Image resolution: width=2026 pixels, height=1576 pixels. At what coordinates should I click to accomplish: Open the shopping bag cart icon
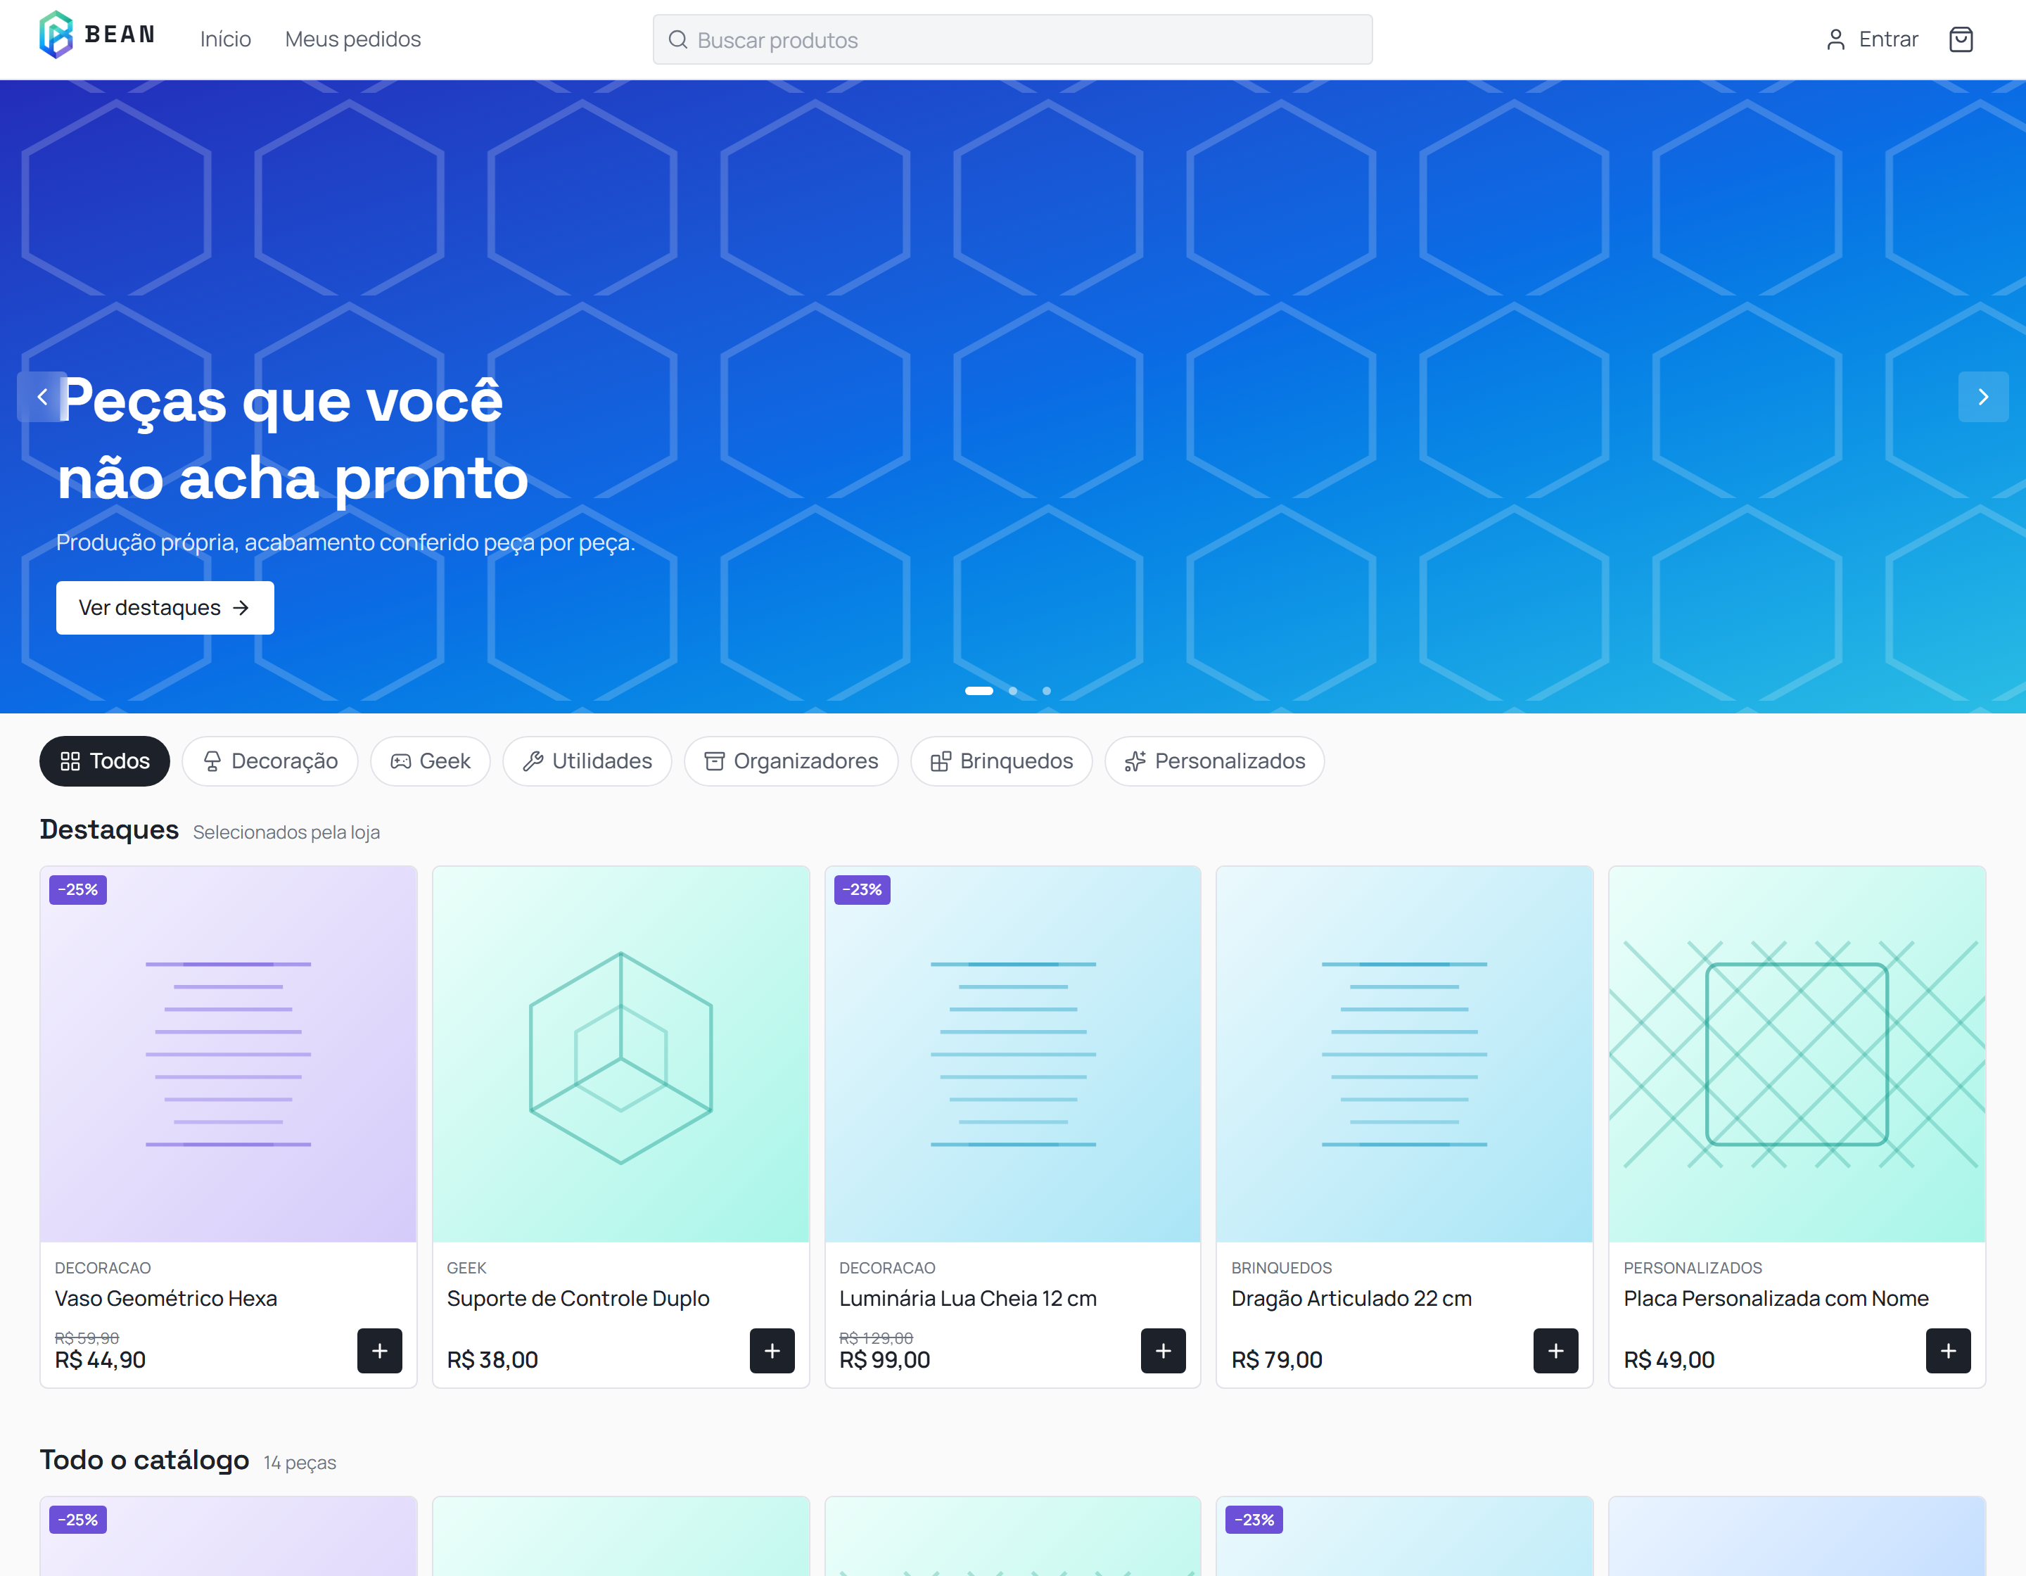pyautogui.click(x=1960, y=40)
